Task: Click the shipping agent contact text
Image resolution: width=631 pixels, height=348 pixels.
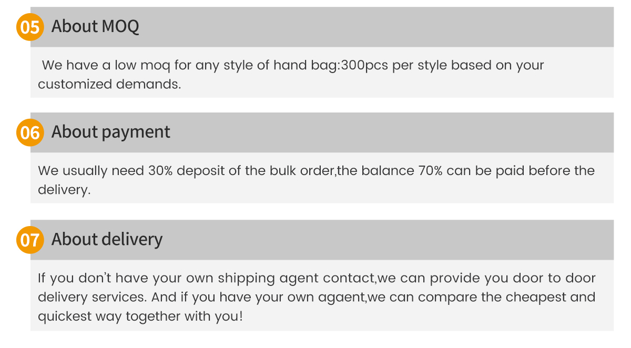Action: (x=298, y=278)
